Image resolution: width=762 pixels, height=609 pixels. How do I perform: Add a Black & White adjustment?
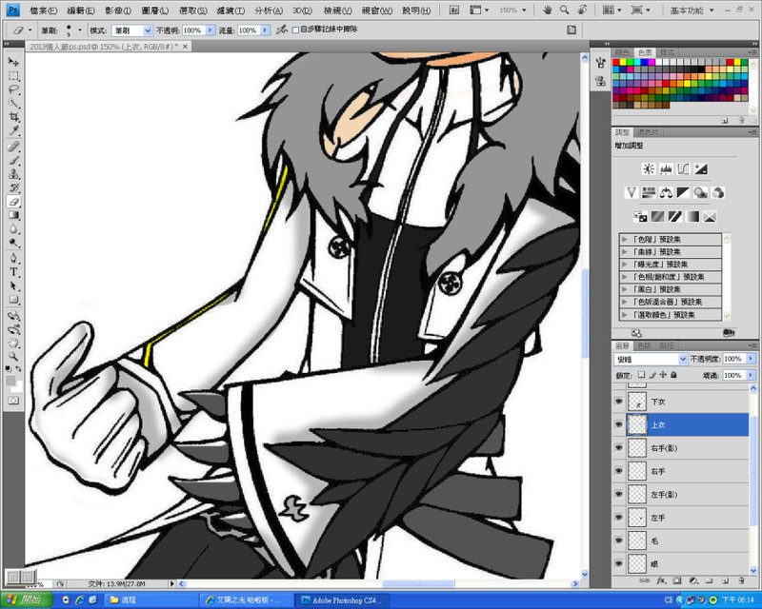[683, 193]
